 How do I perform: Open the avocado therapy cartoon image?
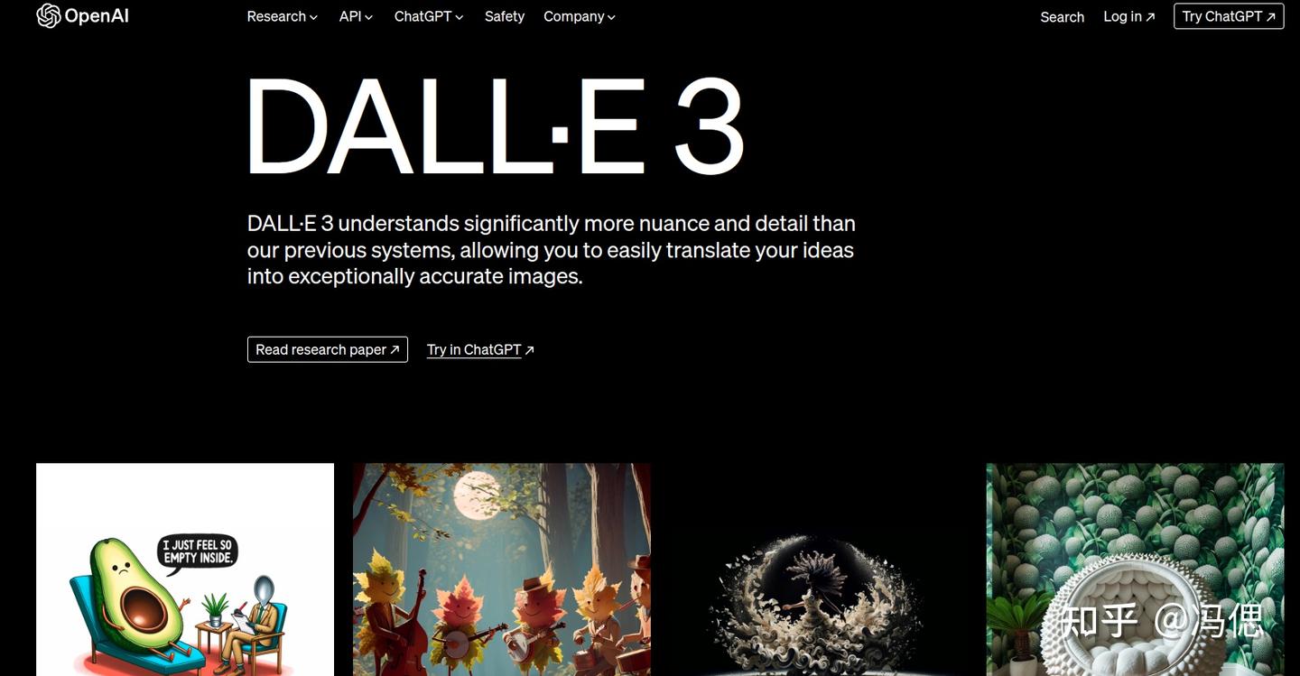pyautogui.click(x=185, y=570)
